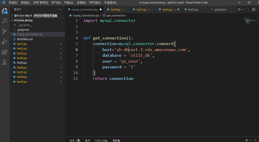
Task: Open the Run and Debug view
Action: pos(4,42)
